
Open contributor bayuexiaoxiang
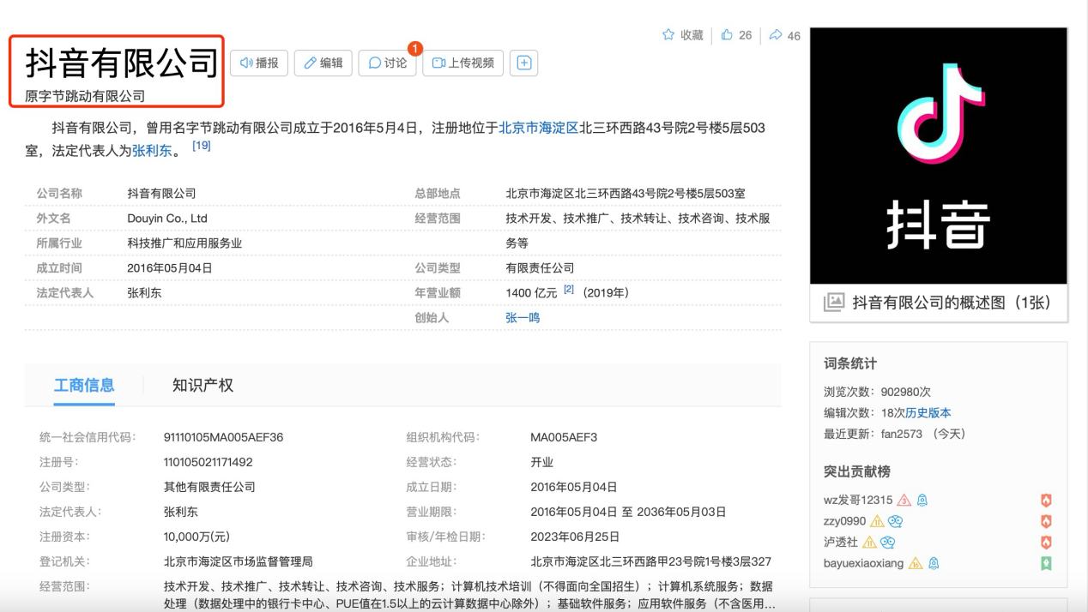click(x=863, y=563)
